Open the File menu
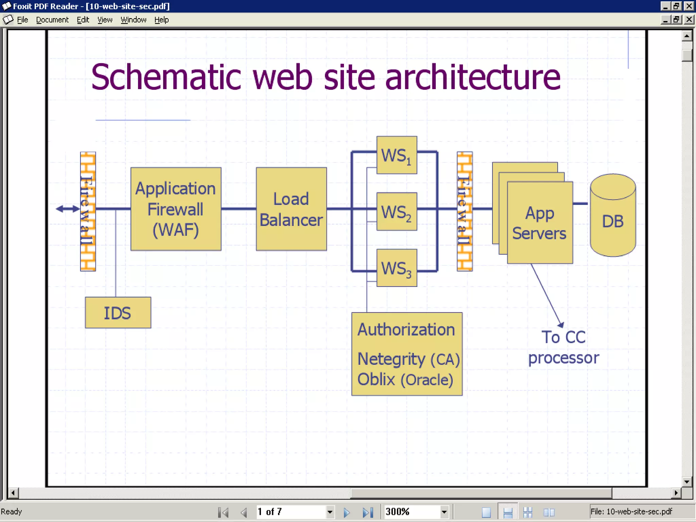The image size is (696, 522). (x=22, y=20)
